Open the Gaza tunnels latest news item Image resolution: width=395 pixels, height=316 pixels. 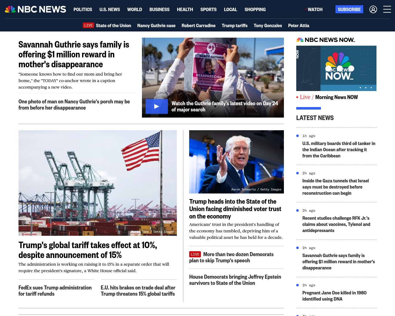(x=335, y=187)
